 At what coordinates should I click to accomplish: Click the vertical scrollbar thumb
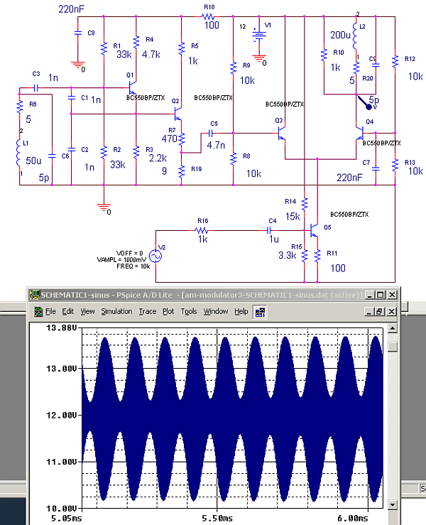click(x=393, y=347)
